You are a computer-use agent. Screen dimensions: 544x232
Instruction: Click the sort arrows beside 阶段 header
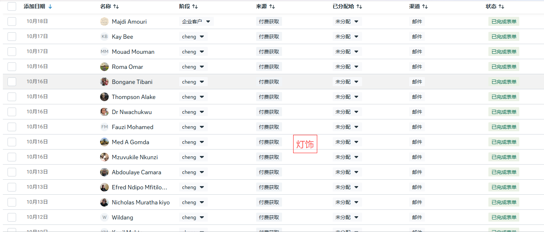pos(195,6)
